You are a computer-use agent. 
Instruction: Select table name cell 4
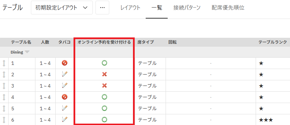(22, 97)
